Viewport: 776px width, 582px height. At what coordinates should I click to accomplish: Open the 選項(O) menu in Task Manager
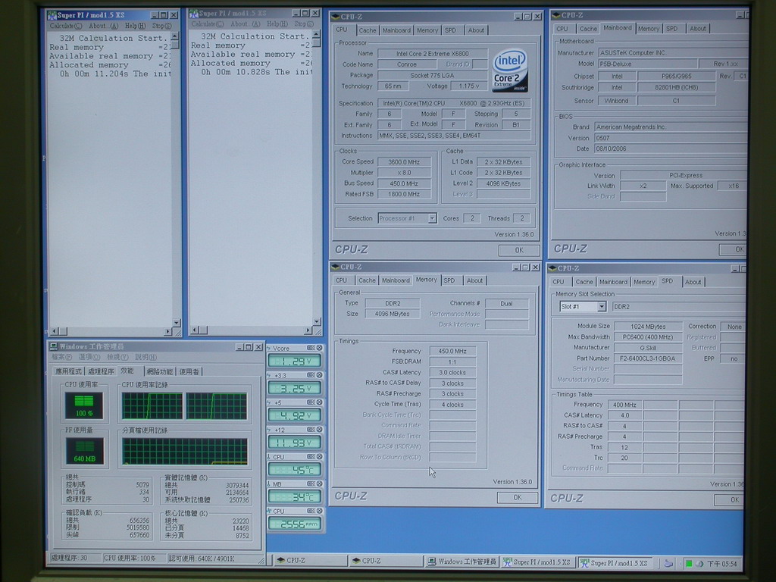tap(89, 357)
